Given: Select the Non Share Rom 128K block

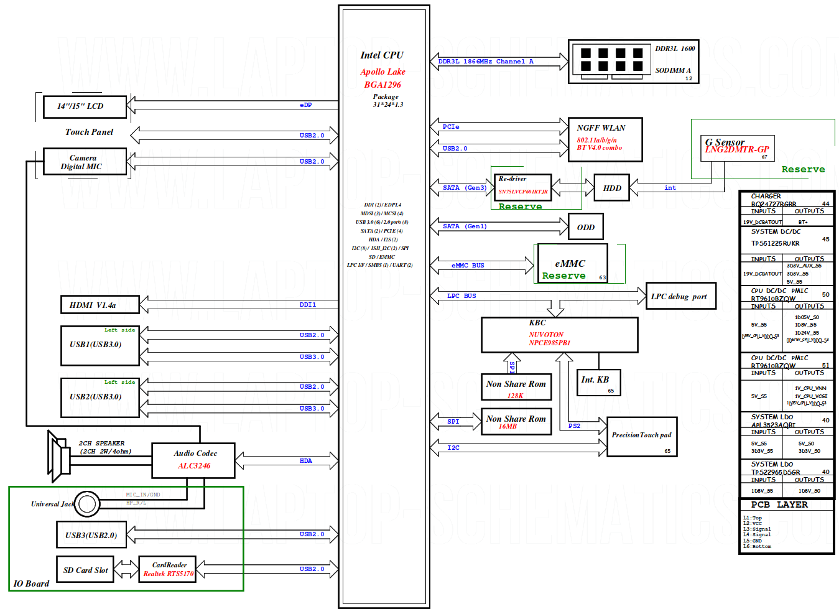Looking at the screenshot, I should pos(516,388).
